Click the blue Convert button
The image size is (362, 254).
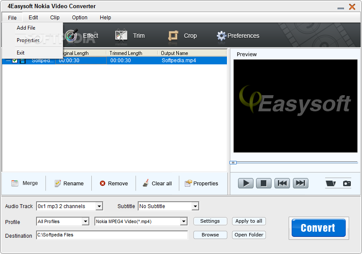[x=319, y=228]
